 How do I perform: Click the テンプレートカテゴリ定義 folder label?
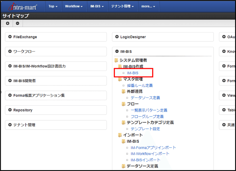pyautogui.click(x=150, y=122)
